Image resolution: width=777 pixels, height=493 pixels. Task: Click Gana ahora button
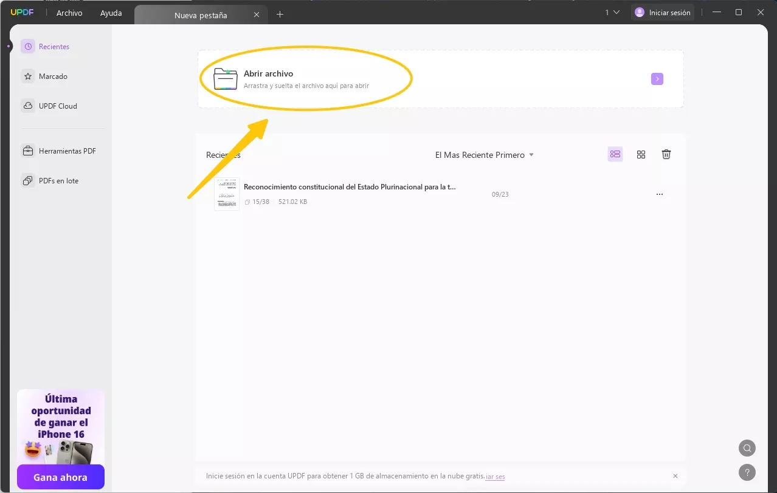[x=60, y=477]
